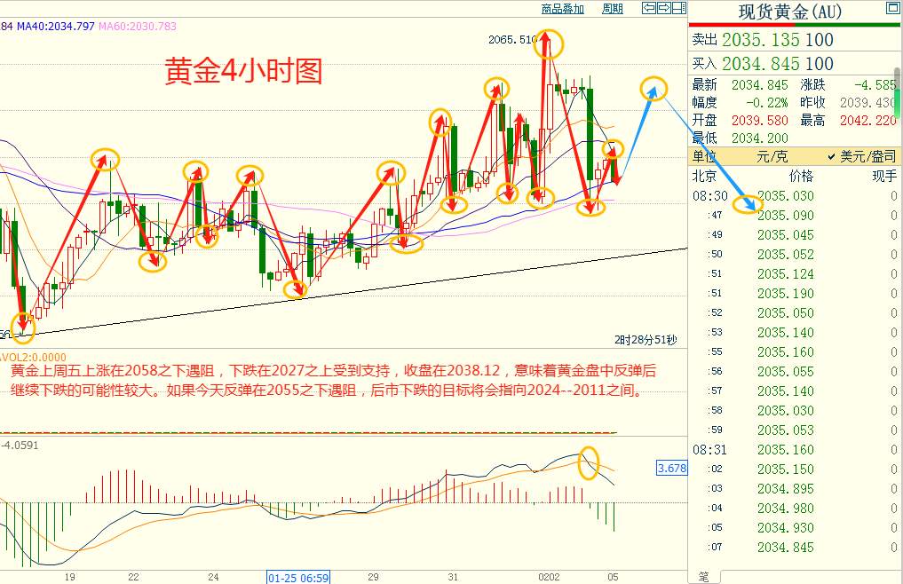Image resolution: width=903 pixels, height=584 pixels.
Task: Click the 价格 column header
Action: (x=801, y=176)
